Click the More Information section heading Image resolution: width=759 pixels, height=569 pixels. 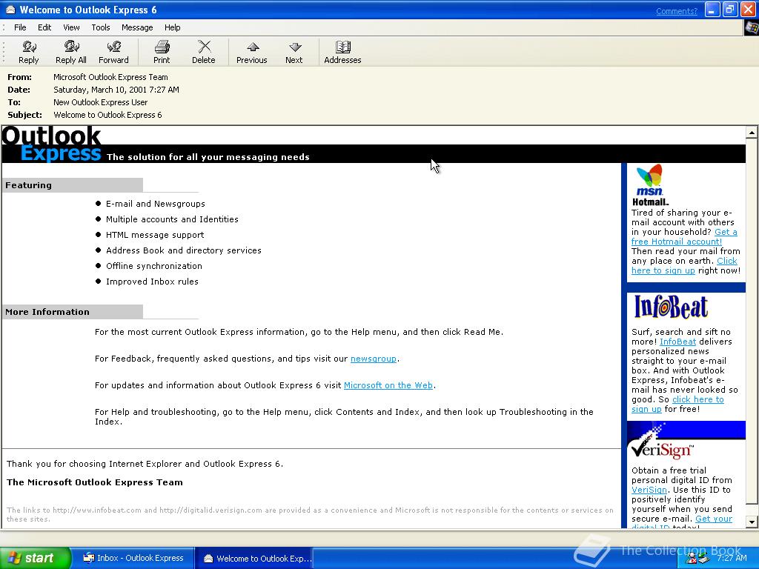click(x=47, y=312)
